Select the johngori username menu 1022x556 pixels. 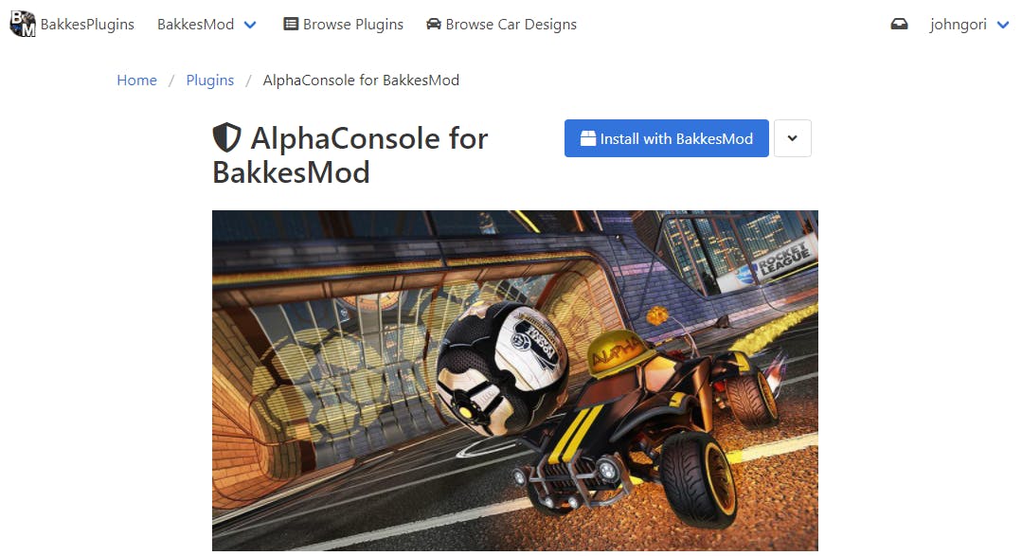pyautogui.click(x=959, y=24)
